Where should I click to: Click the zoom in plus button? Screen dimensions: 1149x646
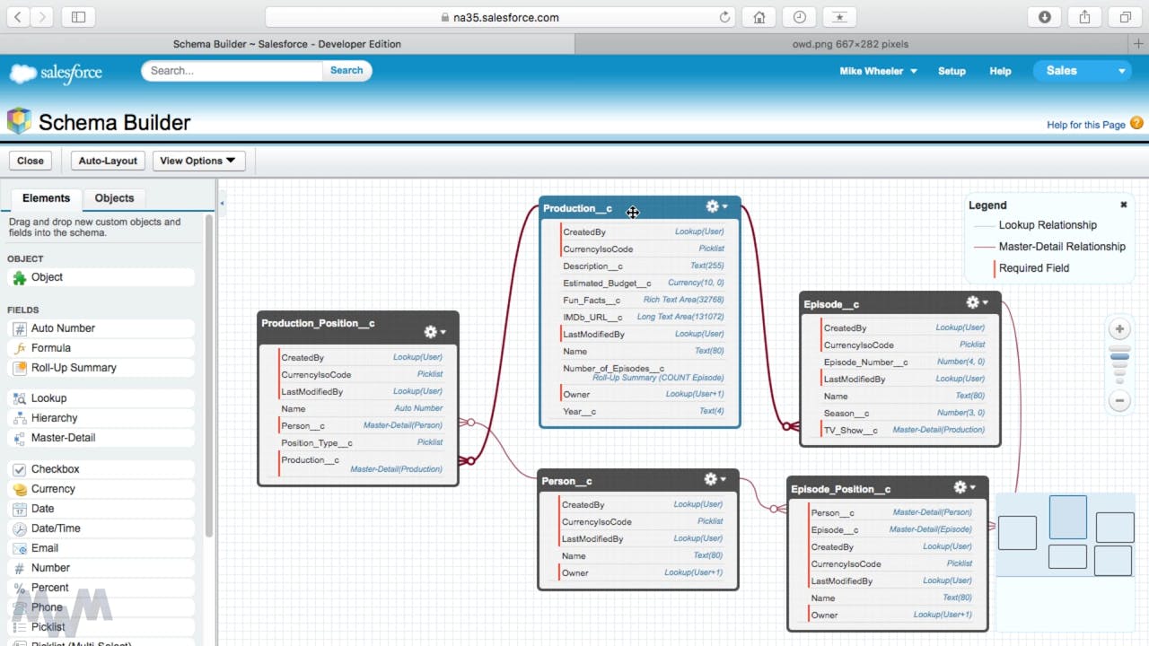coord(1119,329)
